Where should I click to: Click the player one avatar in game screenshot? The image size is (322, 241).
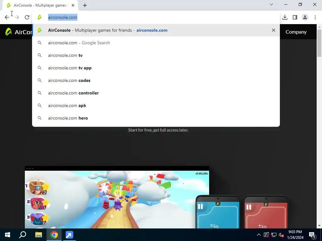click(37, 188)
